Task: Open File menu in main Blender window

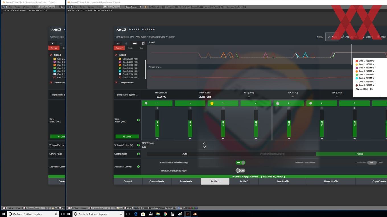Action: point(75,7)
